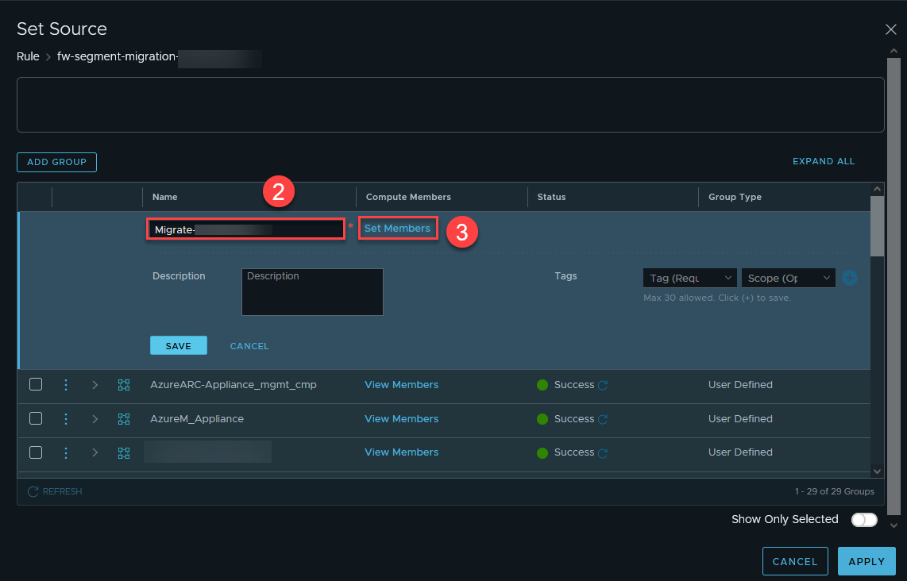
Task: Expand the AzureARC-Appliance_mgmt_cmp row
Action: tap(95, 385)
